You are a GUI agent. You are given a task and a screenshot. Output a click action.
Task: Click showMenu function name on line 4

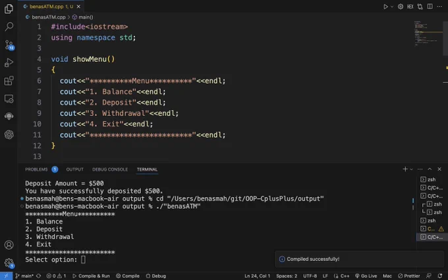pyautogui.click(x=90, y=59)
